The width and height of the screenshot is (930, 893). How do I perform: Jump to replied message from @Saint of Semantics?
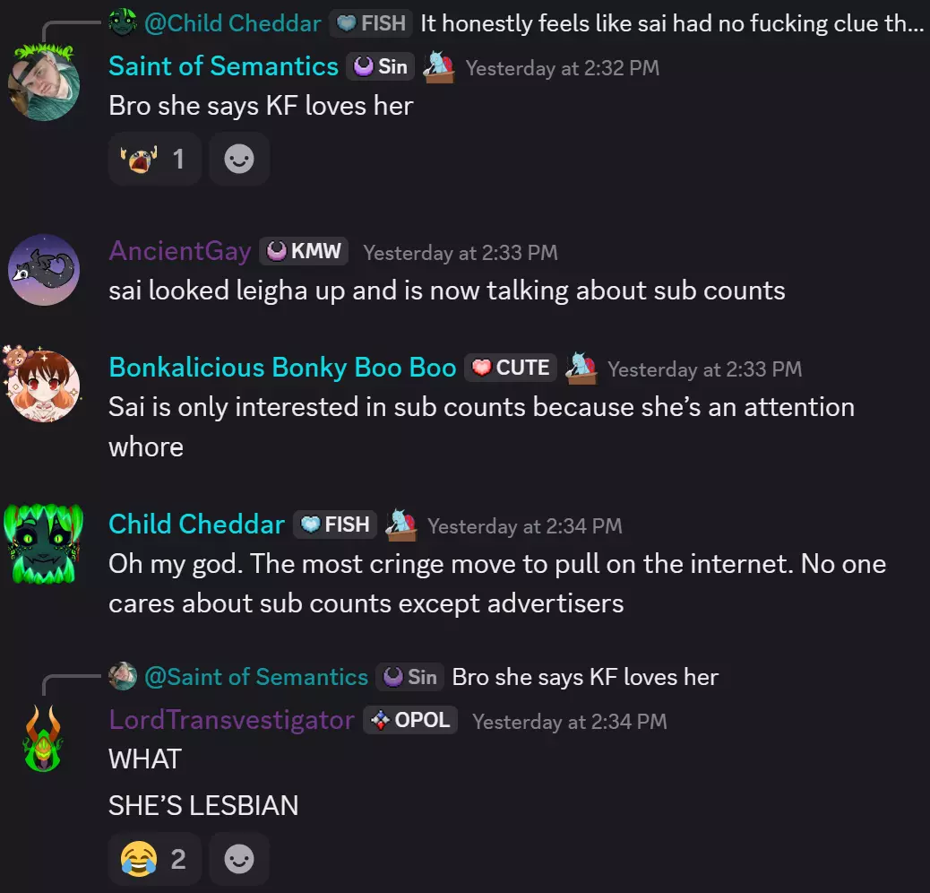click(x=414, y=677)
